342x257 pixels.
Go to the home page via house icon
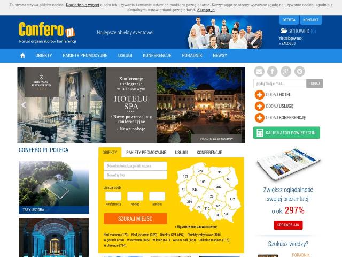22,56
